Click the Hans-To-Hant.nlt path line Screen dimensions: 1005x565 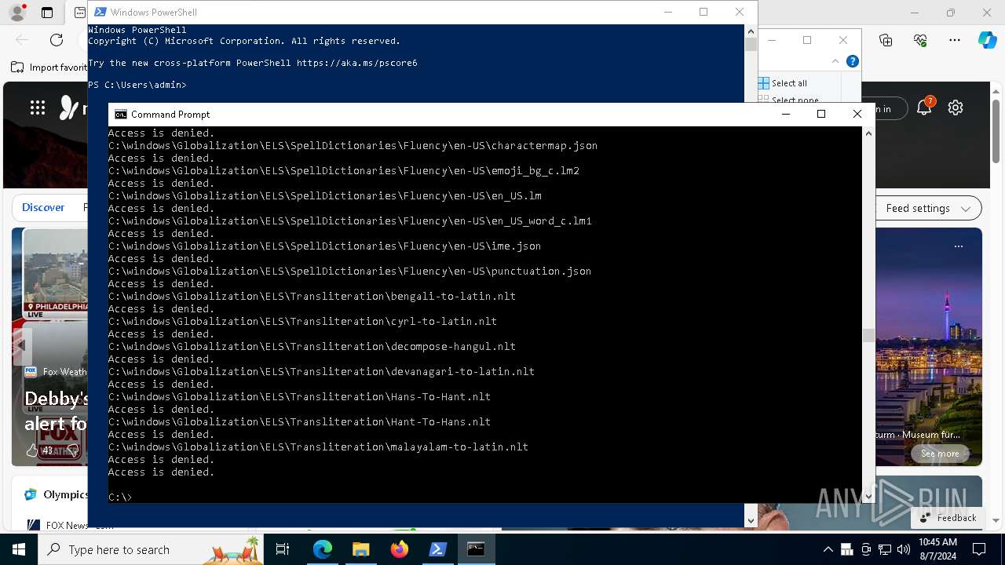[x=299, y=397]
